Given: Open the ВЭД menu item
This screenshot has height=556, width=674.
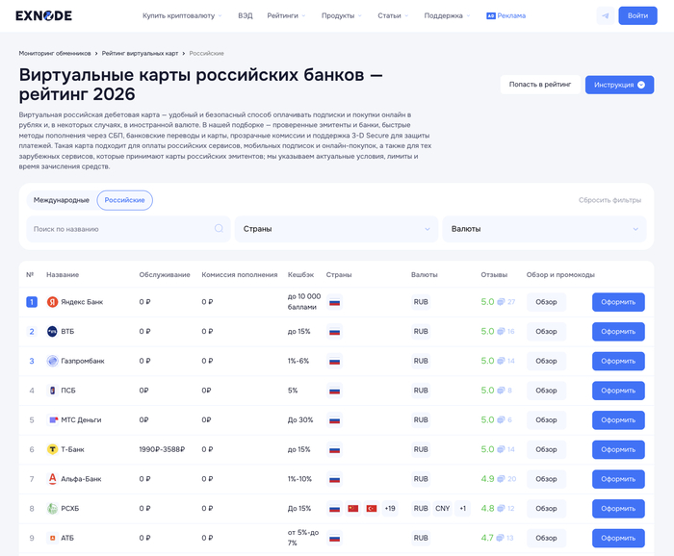Looking at the screenshot, I should (x=246, y=15).
